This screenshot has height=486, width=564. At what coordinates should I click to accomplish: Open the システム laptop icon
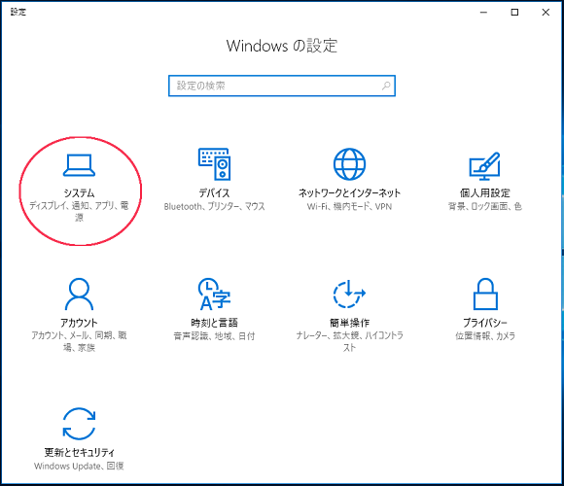[x=79, y=165]
